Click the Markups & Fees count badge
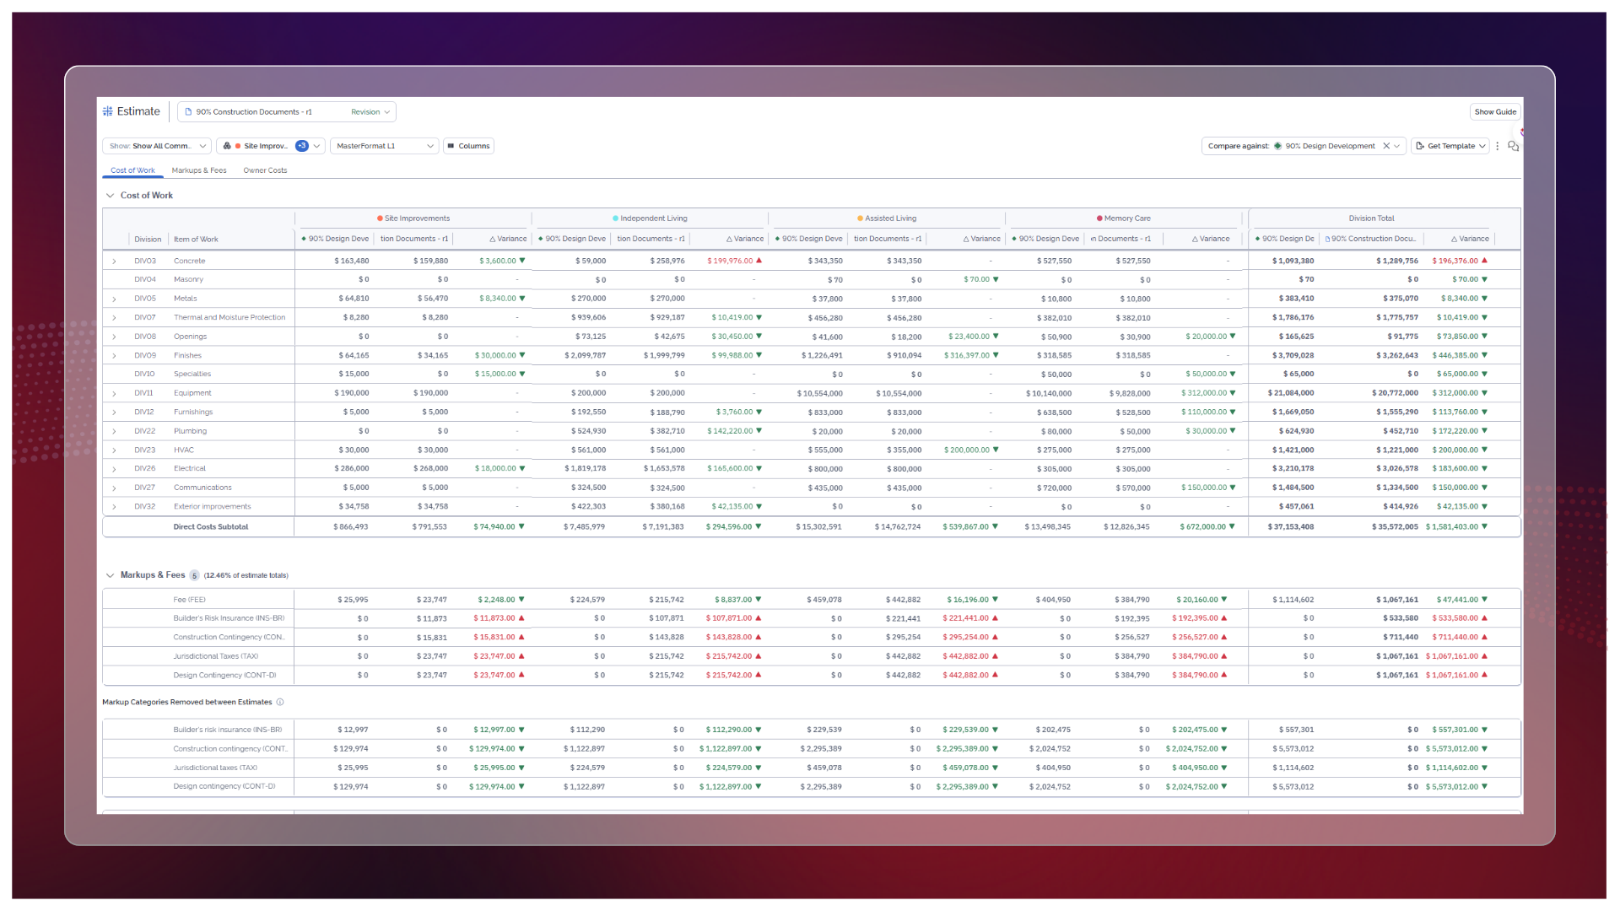1620x911 pixels. click(x=194, y=575)
